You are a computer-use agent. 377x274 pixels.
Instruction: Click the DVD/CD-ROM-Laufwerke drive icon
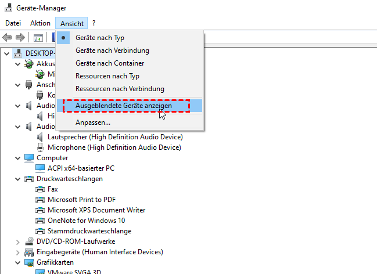click(29, 241)
